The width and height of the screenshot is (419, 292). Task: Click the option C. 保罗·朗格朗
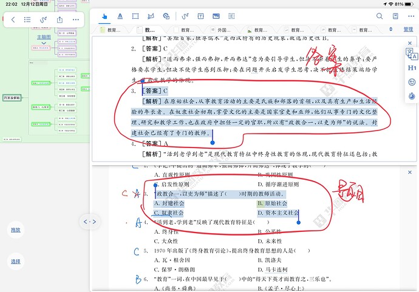174,270
